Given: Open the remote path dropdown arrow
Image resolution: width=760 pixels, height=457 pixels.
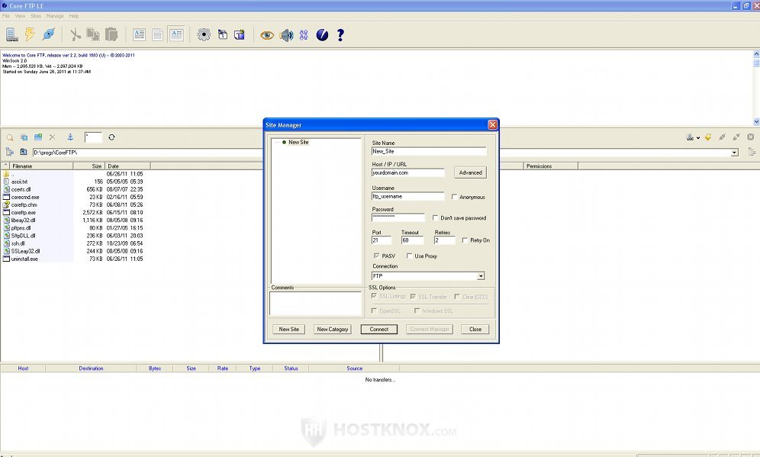Looking at the screenshot, I should click(734, 152).
